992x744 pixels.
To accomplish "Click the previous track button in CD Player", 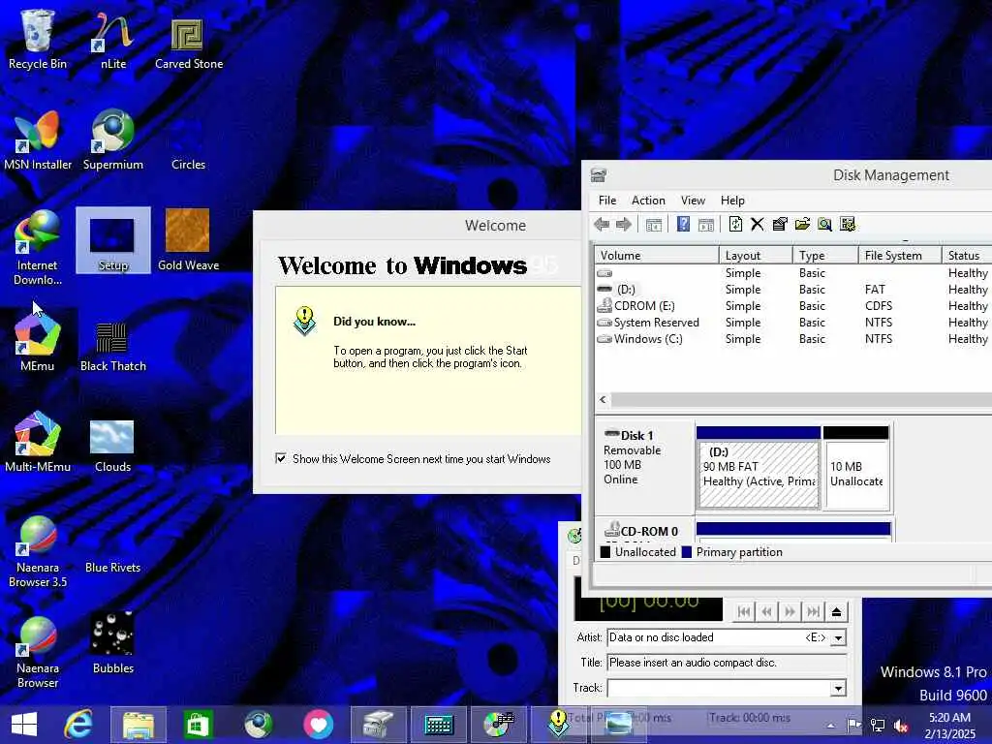I will click(x=744, y=612).
